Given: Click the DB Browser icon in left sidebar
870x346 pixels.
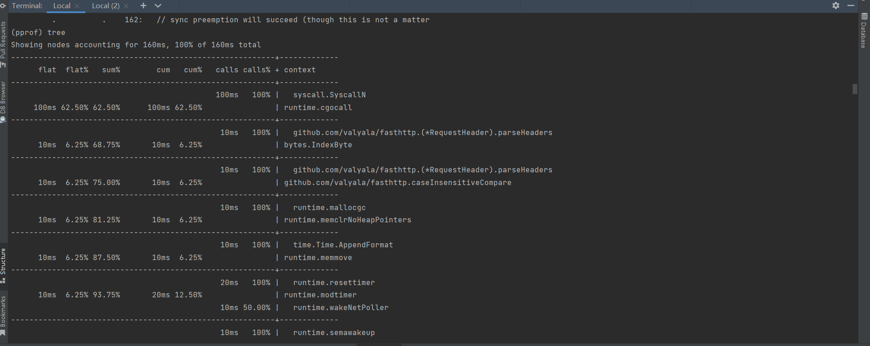Looking at the screenshot, I should click(3, 119).
